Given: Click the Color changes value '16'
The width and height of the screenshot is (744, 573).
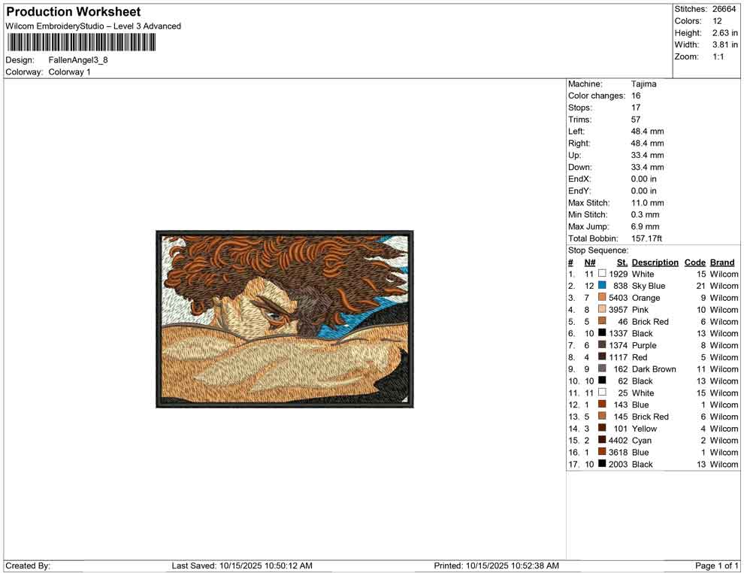Looking at the screenshot, I should point(636,96).
